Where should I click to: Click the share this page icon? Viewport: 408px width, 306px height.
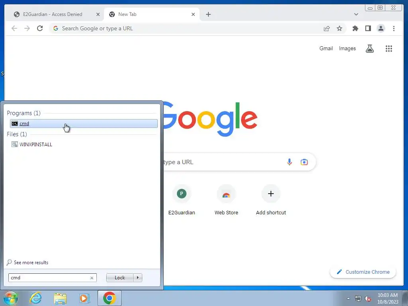coord(327,28)
